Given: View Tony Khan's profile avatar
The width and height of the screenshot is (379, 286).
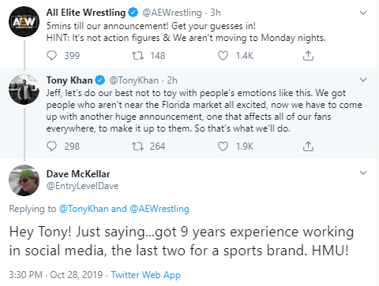Looking at the screenshot, I should click(24, 90).
